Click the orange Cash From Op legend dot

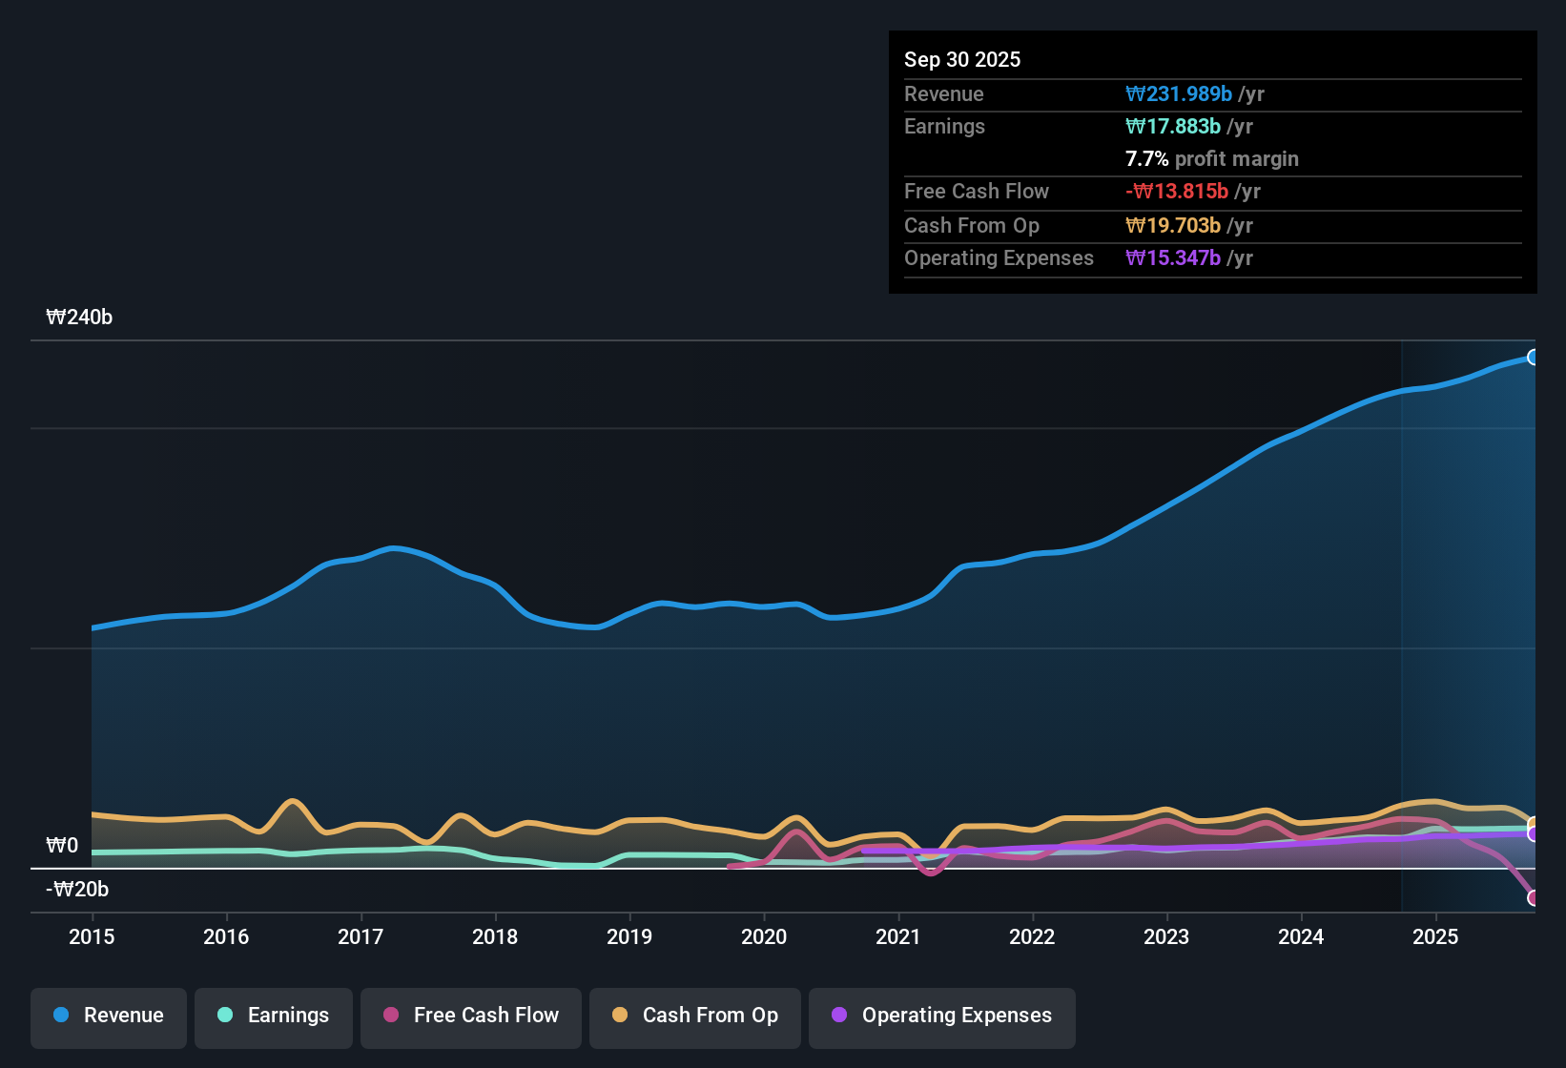point(621,1017)
